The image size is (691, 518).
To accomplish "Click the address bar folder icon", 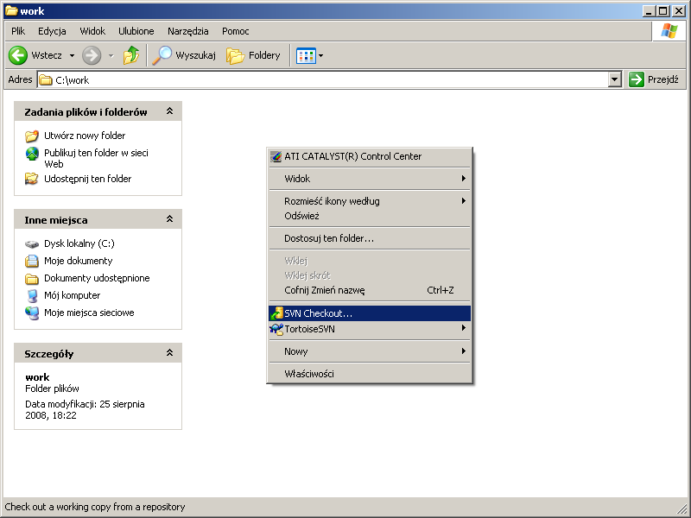I will coord(46,79).
